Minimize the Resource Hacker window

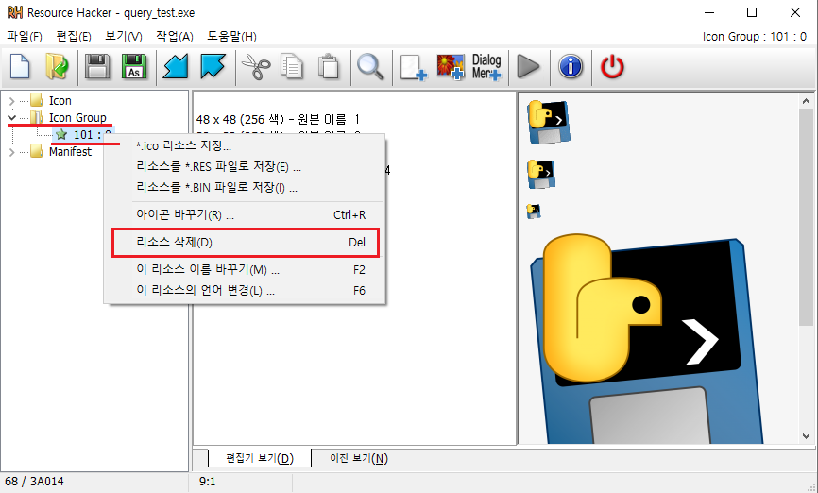point(709,12)
